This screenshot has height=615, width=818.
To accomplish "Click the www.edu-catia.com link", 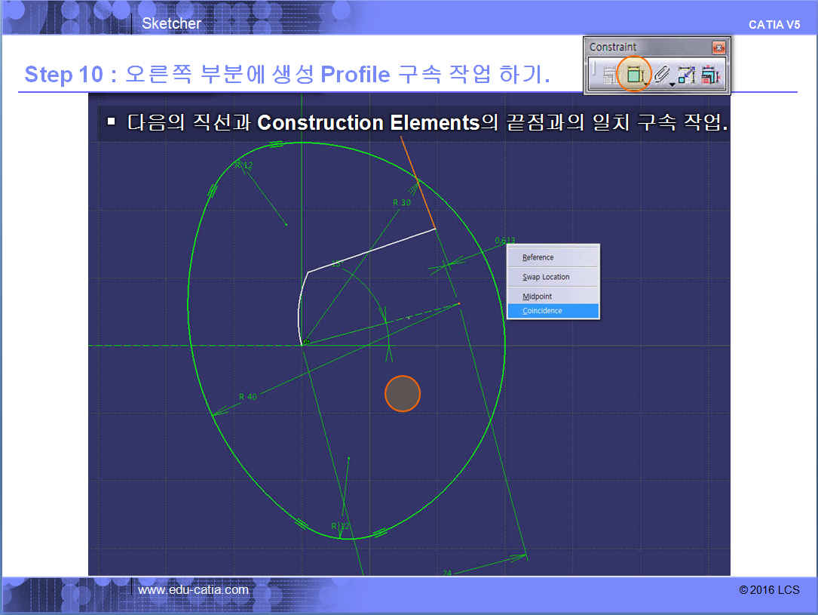I will click(193, 589).
